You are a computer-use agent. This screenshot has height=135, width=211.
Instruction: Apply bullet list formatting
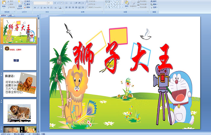tap(67, 3)
